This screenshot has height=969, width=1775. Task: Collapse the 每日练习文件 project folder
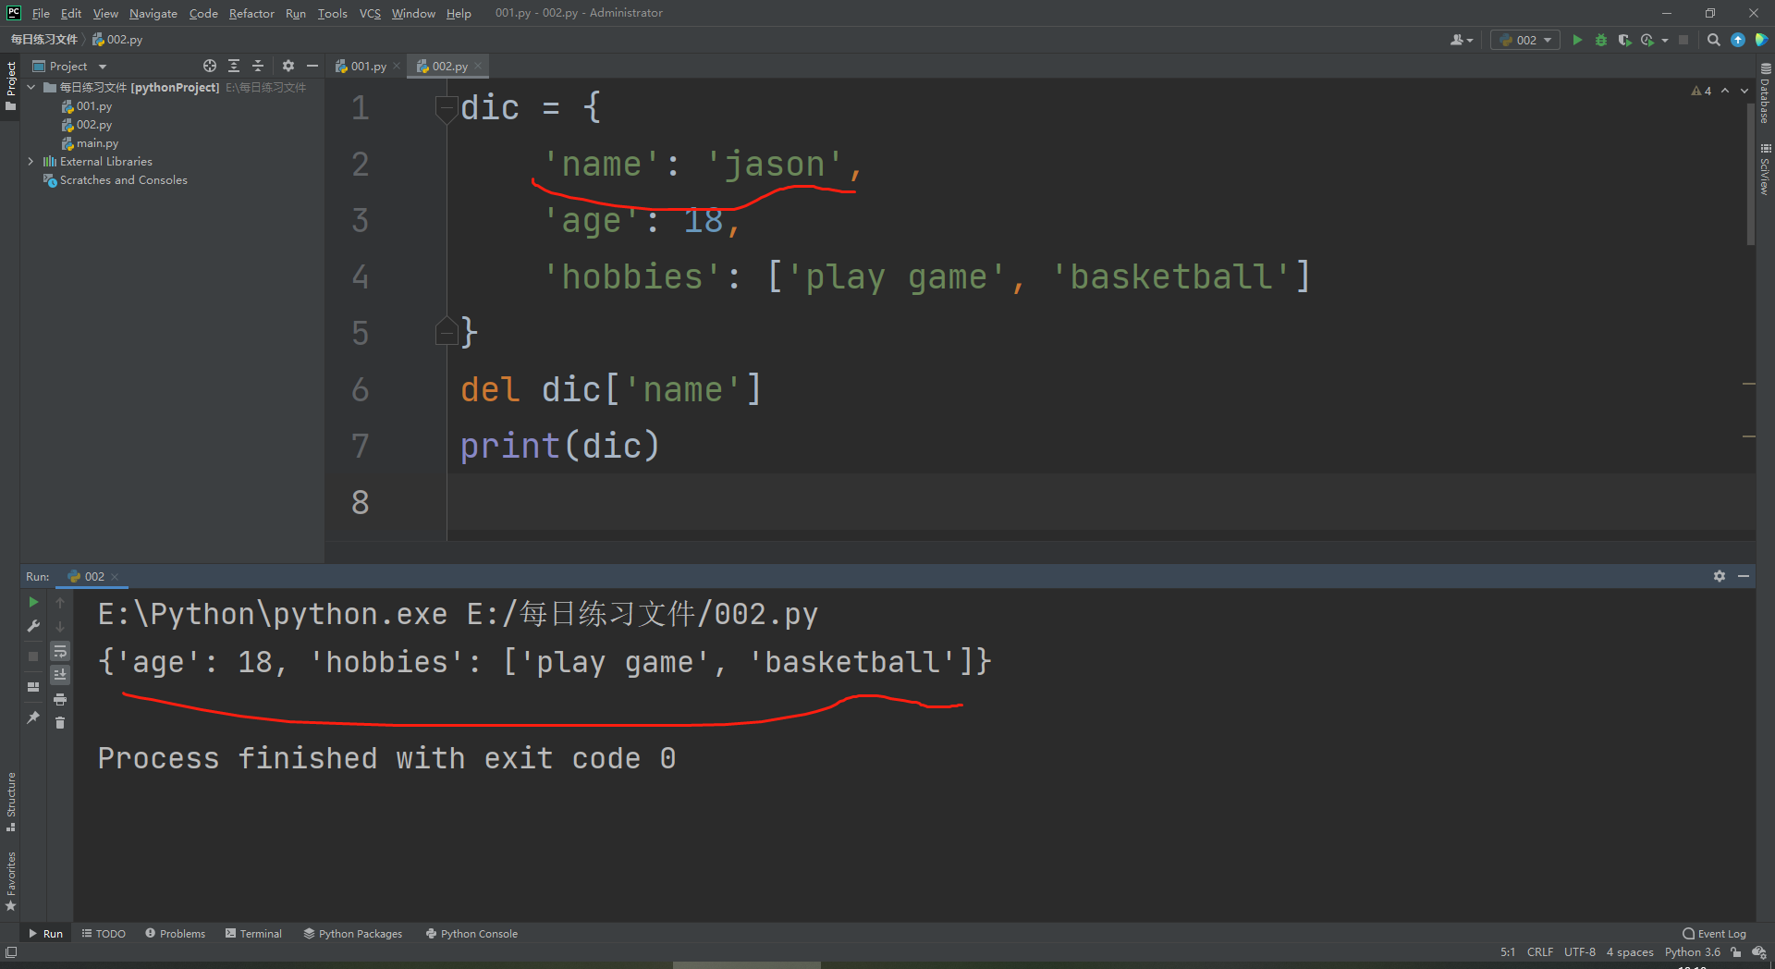click(31, 87)
